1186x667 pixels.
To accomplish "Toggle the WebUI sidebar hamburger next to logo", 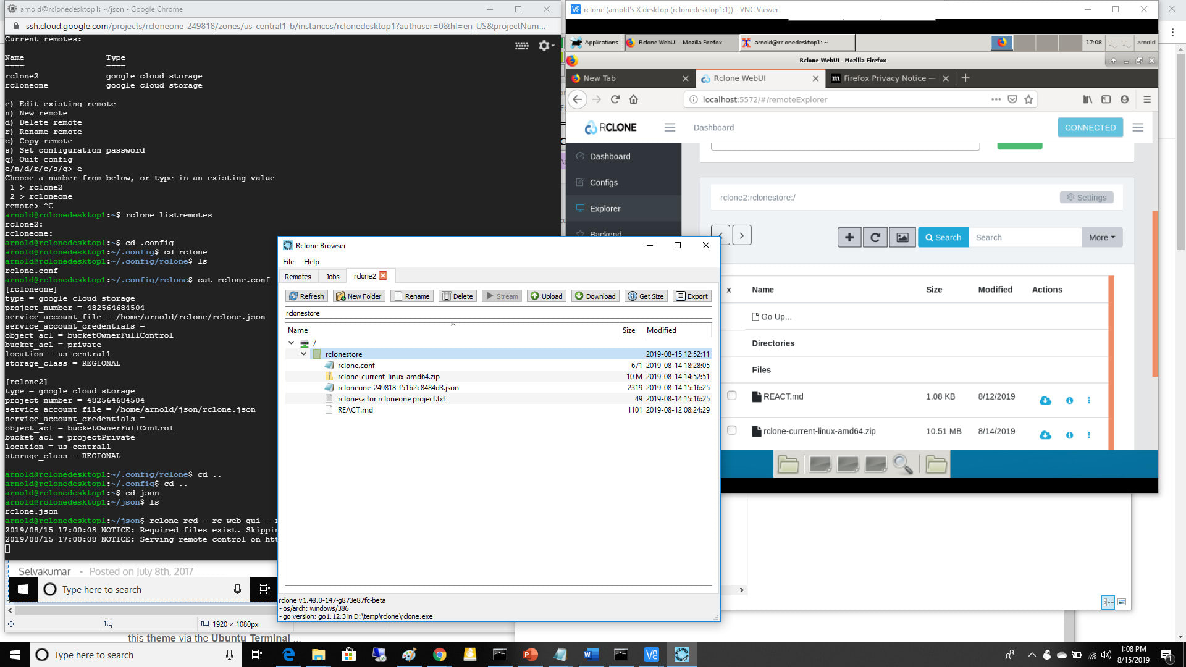I will (x=670, y=128).
